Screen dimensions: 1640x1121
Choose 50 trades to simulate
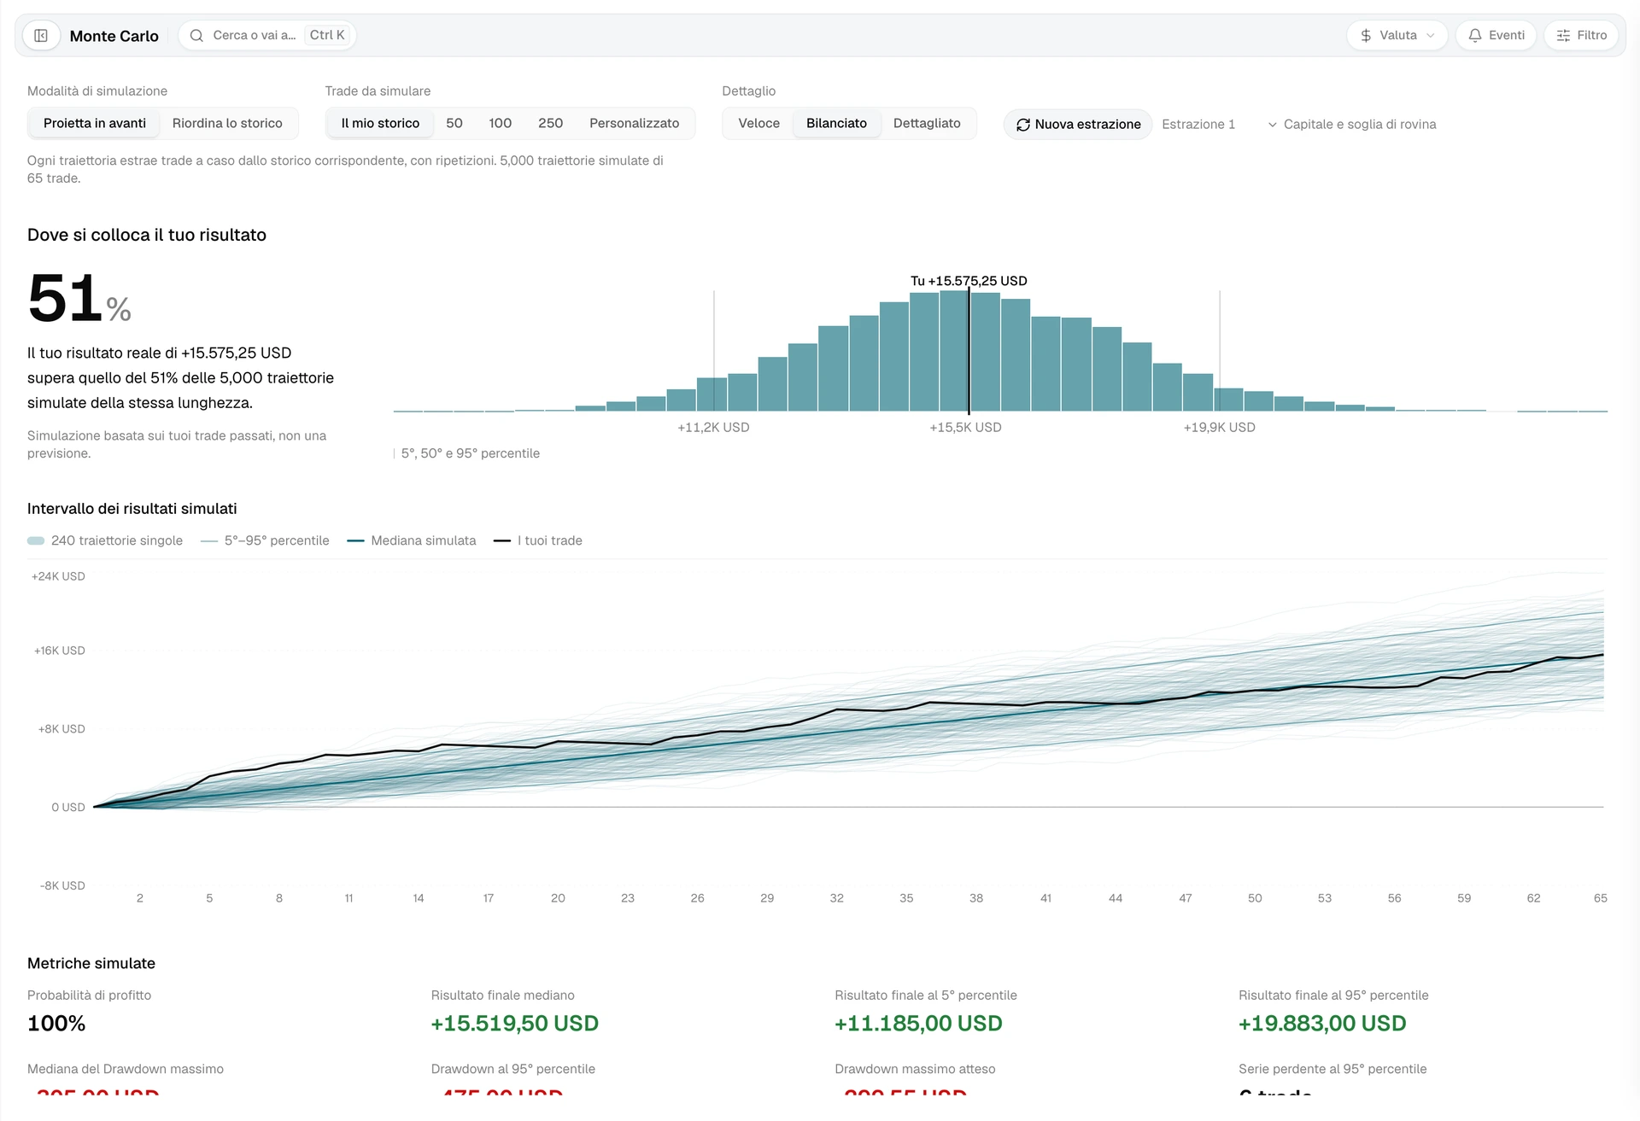click(x=454, y=124)
